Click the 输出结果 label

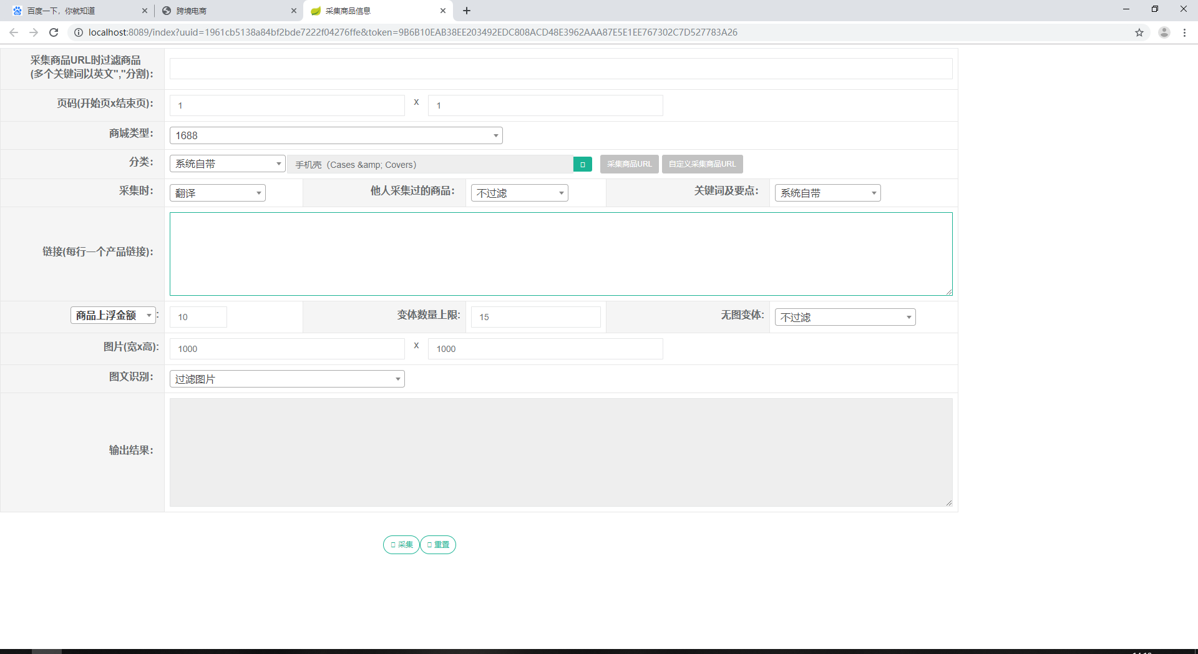click(131, 451)
